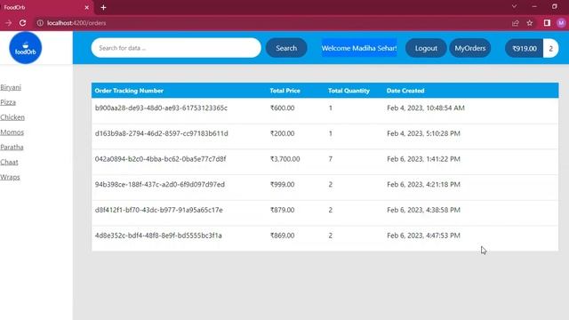Click the ₹600.00 total price

click(x=283, y=108)
